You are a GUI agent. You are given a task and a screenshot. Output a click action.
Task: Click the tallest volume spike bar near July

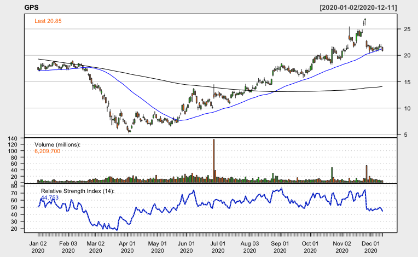click(x=214, y=161)
